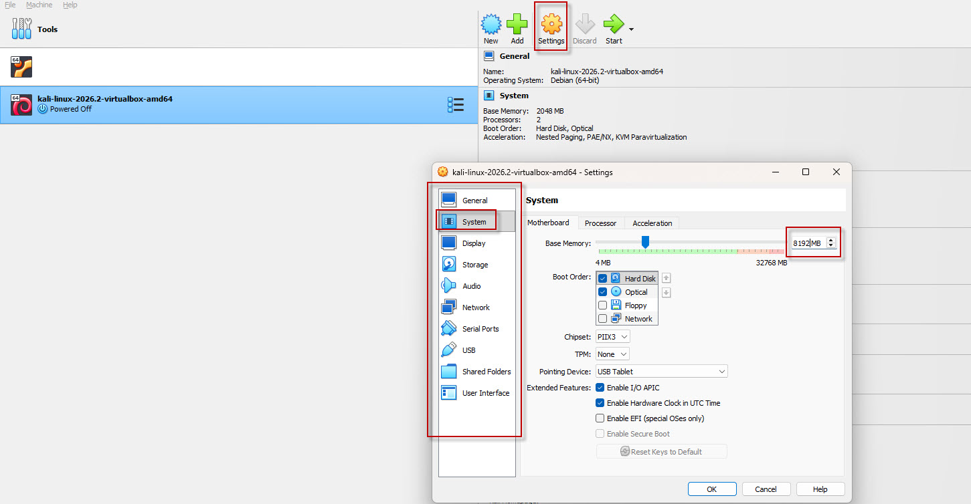The image size is (971, 504).
Task: Toggle Enable I/O APIC checkbox
Action: pyautogui.click(x=600, y=388)
